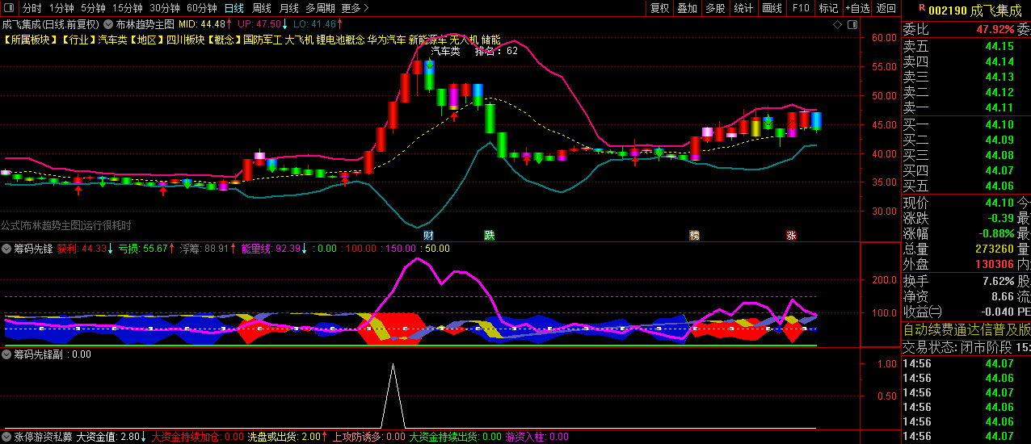The height and width of the screenshot is (444, 1031).
Task: Click the 涨跌 -0.39 value
Action: [999, 218]
